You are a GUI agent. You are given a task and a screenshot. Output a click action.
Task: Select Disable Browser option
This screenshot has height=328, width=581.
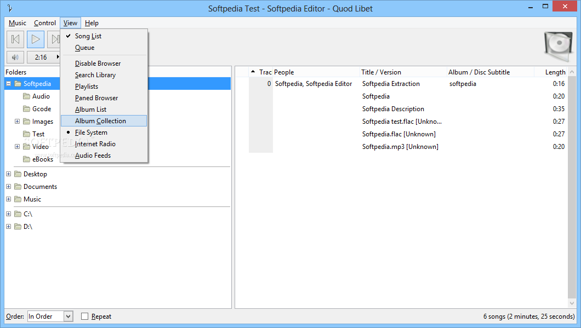coord(104,64)
